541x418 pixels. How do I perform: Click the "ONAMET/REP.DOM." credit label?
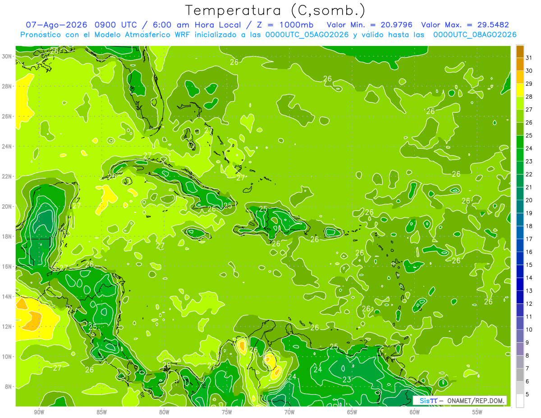tap(476, 400)
